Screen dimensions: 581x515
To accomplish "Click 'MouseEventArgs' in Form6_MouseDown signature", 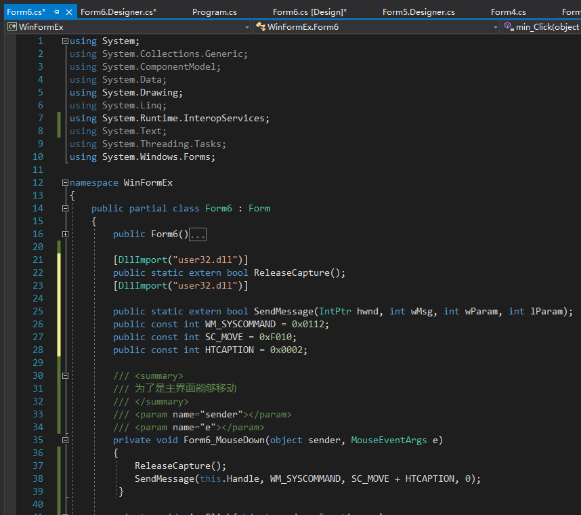I will pos(389,440).
